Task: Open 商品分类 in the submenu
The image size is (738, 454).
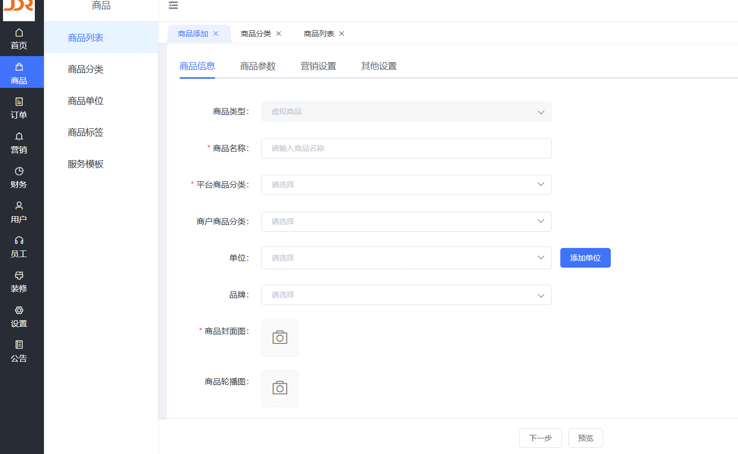Action: pos(101,69)
